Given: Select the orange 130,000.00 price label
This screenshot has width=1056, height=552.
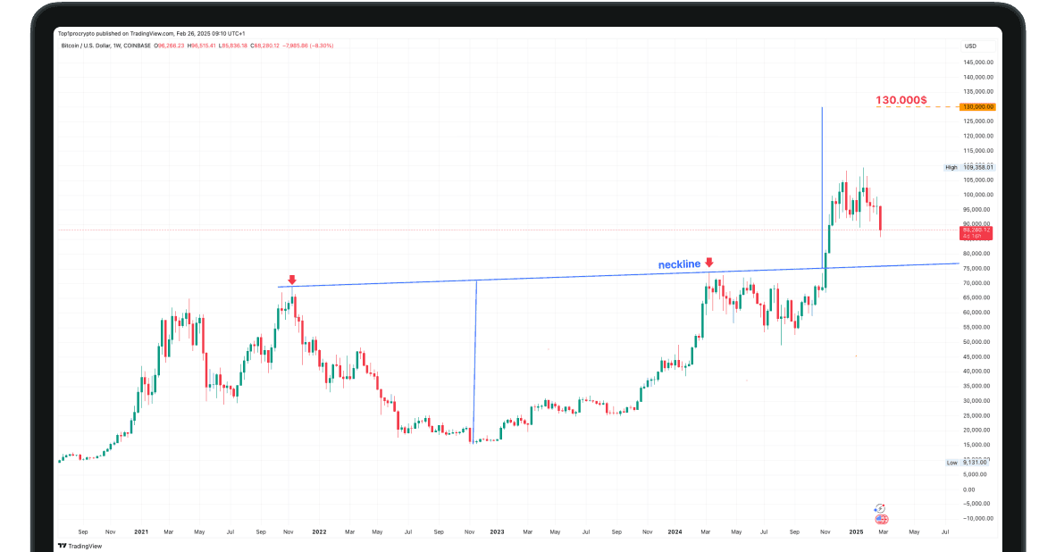Looking at the screenshot, I should pos(977,107).
